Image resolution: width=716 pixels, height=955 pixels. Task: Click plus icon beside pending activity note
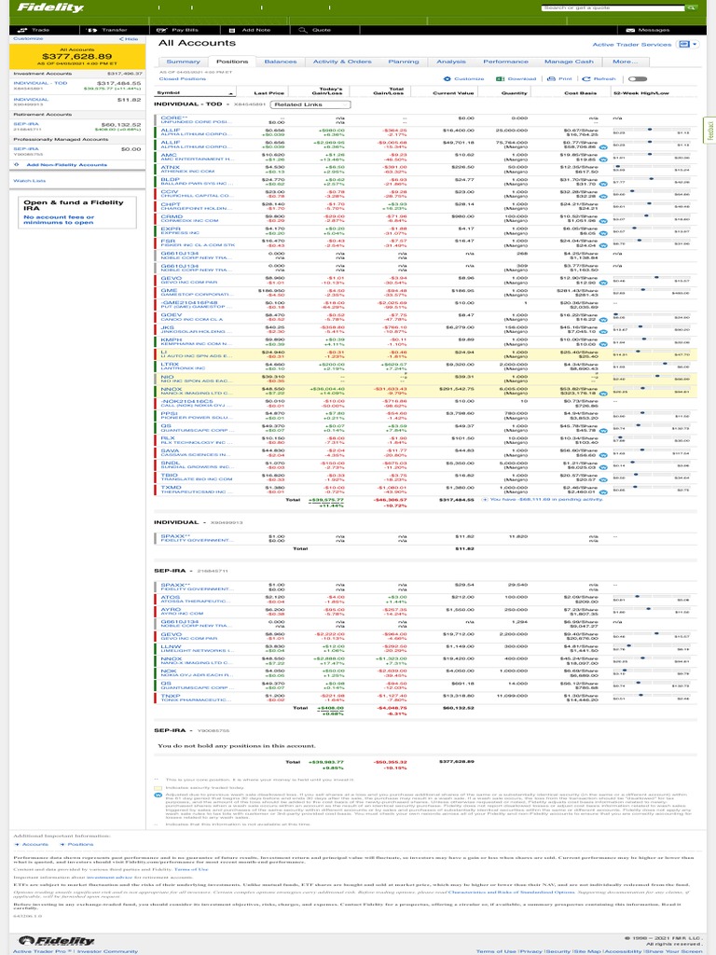tap(485, 500)
